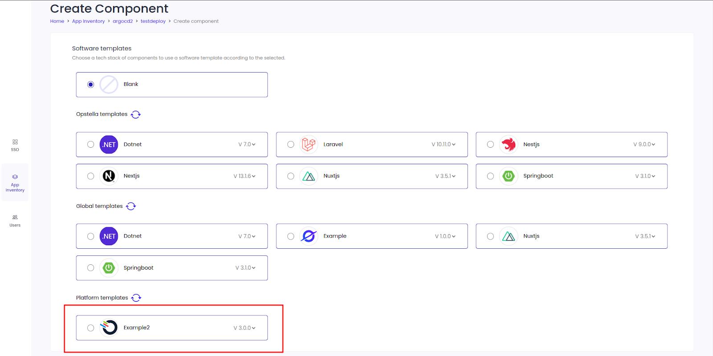Image resolution: width=713 pixels, height=356 pixels.
Task: Open Nestjs V 9.0.0 version dropdown
Action: tap(644, 145)
